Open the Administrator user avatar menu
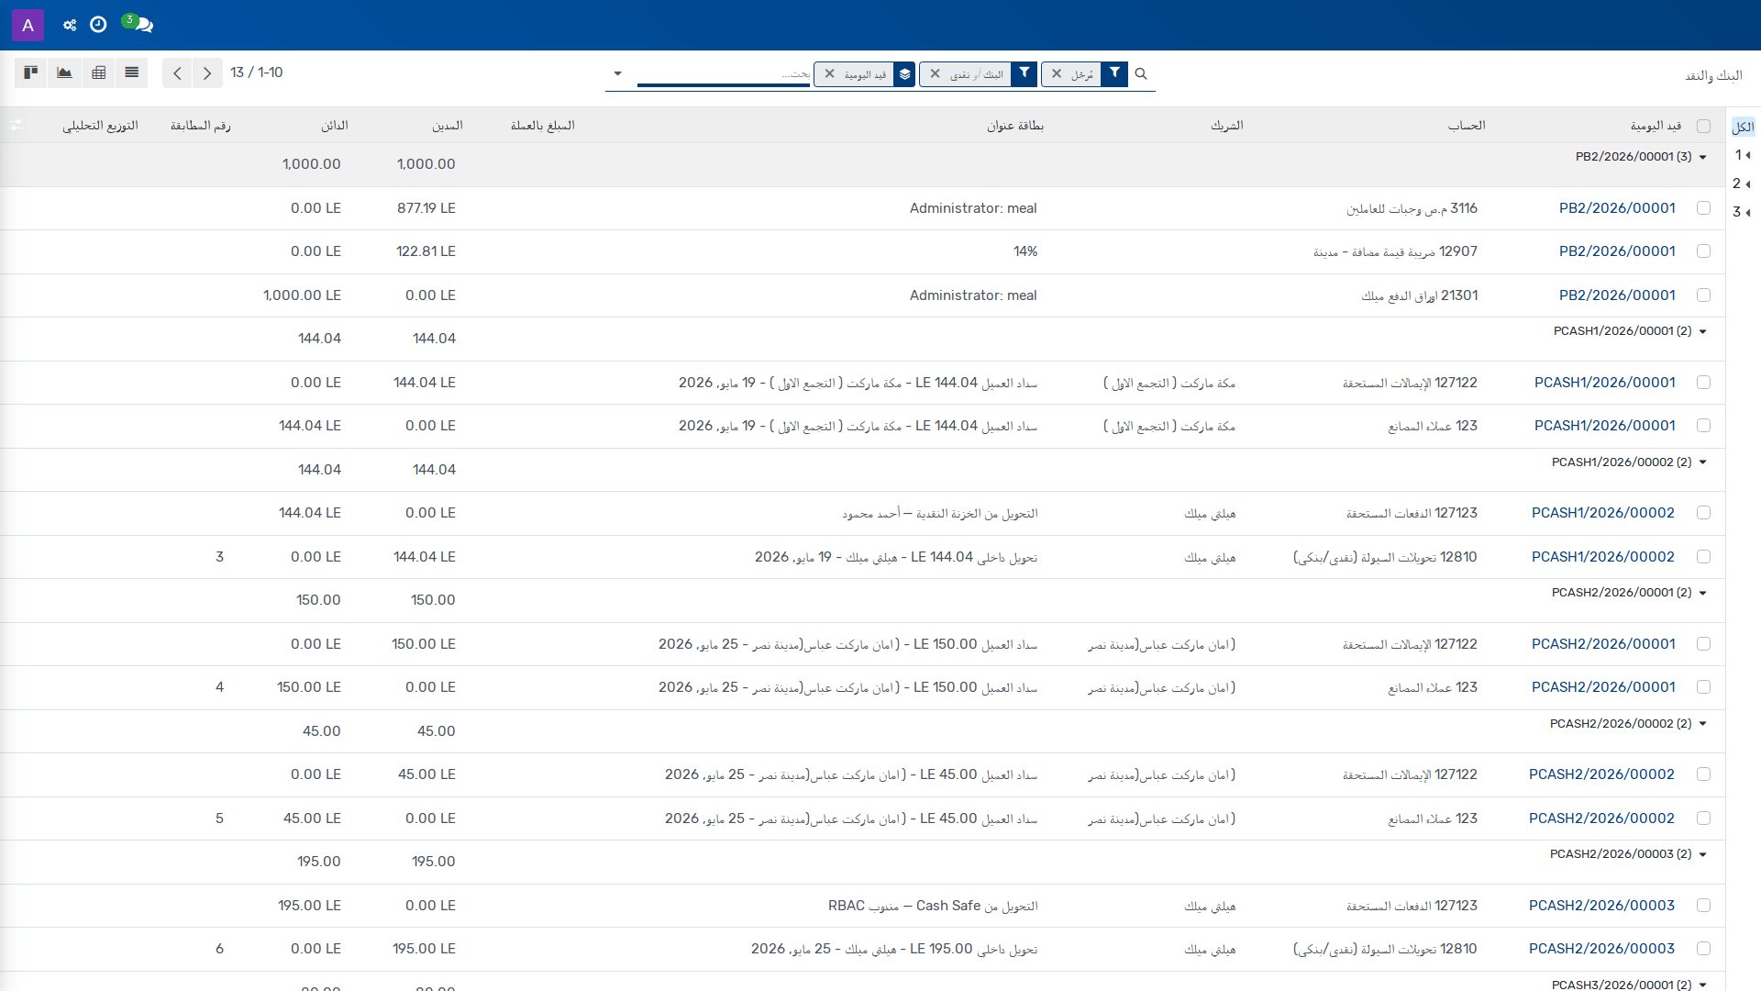 click(28, 25)
